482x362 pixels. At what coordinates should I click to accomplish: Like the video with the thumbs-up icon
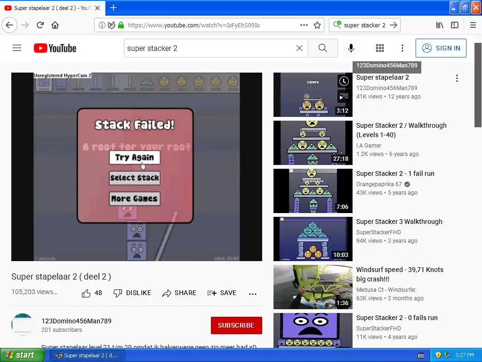(86, 293)
